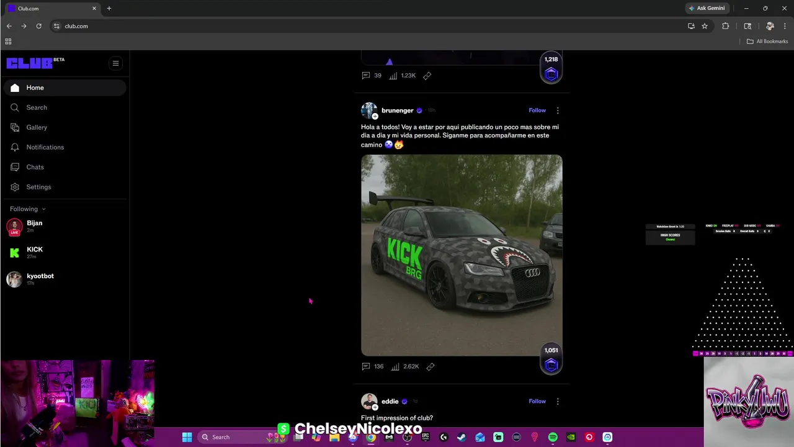Close the Club.com browser tab

click(x=94, y=8)
